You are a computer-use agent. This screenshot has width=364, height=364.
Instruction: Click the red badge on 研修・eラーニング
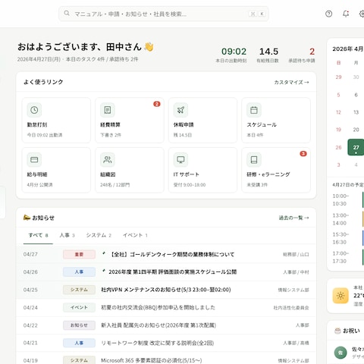(x=303, y=154)
